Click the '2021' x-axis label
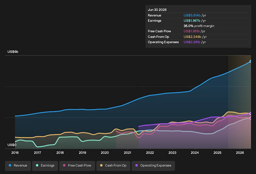 [x=127, y=153]
